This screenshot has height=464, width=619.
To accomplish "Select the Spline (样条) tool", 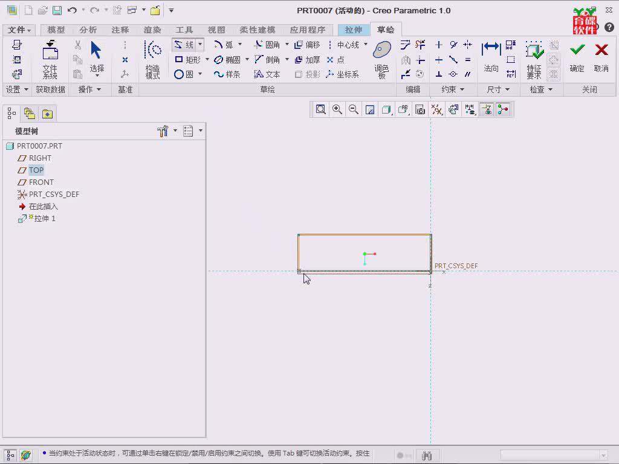I will 227,74.
